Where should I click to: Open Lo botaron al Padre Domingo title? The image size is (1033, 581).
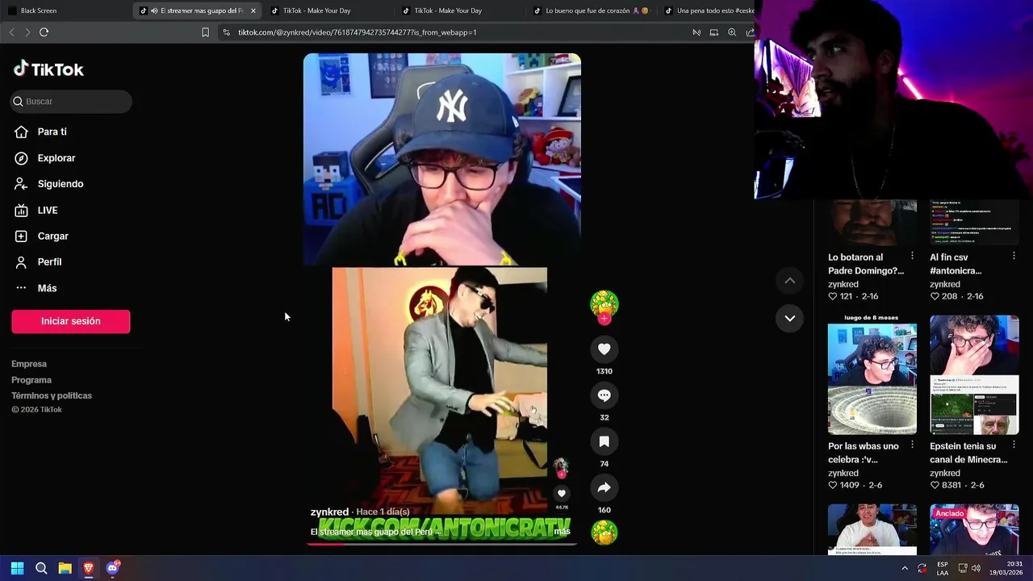pos(866,264)
